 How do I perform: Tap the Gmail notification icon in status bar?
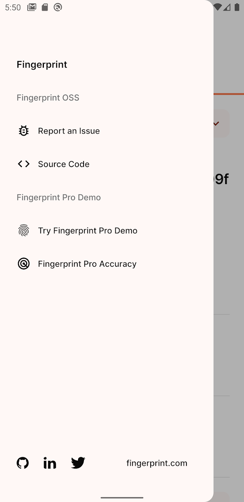[32, 7]
